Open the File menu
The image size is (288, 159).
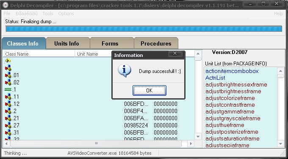point(7,13)
